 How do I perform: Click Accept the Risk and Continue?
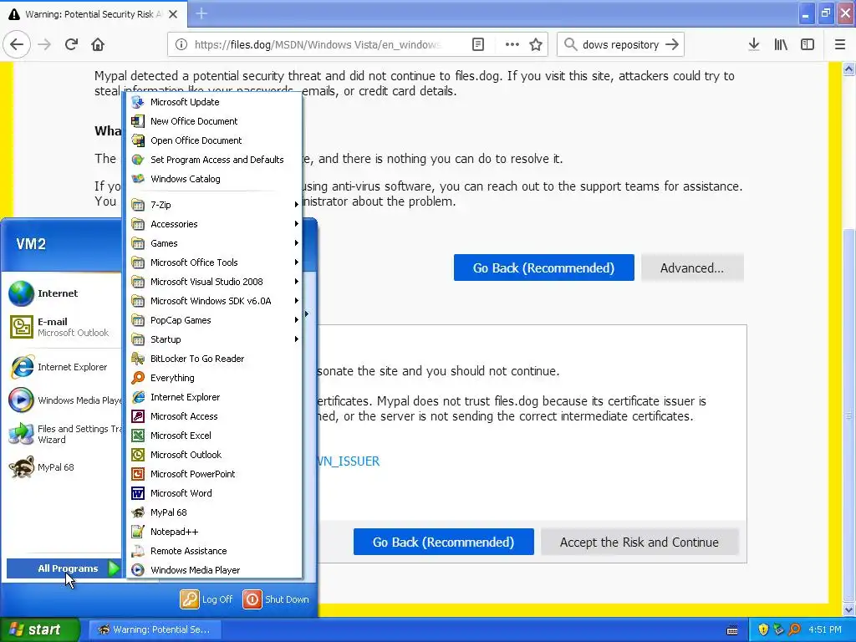[639, 542]
